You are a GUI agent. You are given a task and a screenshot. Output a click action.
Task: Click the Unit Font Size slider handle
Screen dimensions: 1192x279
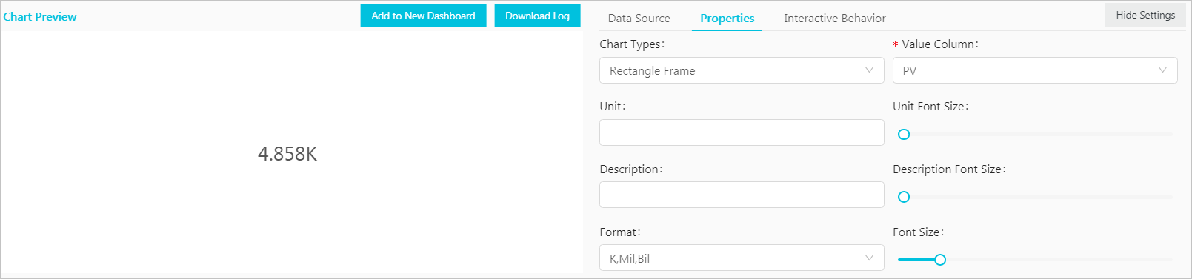click(x=904, y=135)
